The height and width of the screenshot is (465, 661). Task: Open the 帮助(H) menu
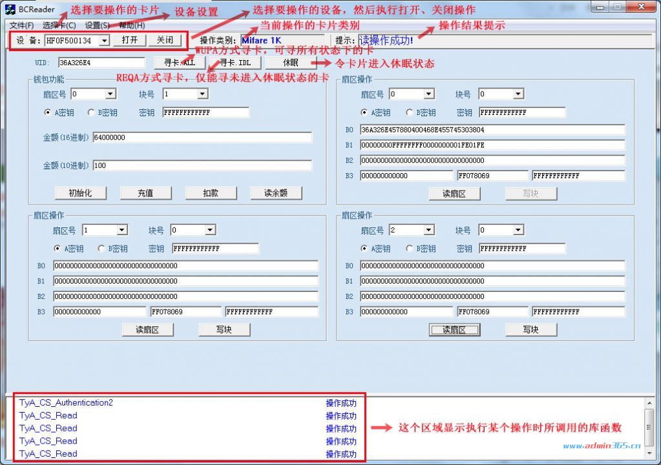click(x=132, y=25)
